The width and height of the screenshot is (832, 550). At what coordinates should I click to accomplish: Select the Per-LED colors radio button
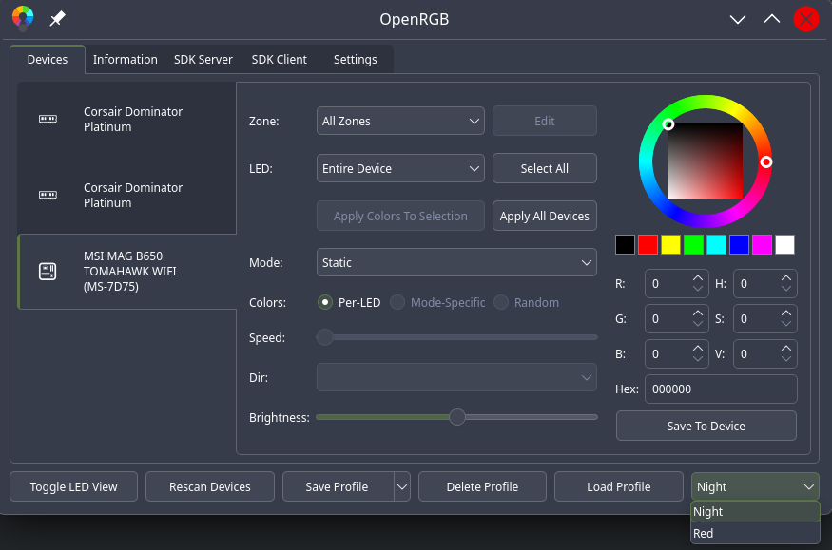325,302
